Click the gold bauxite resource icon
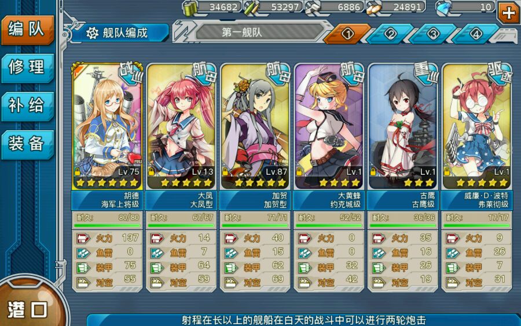The height and width of the screenshot is (326, 521). tap(374, 9)
